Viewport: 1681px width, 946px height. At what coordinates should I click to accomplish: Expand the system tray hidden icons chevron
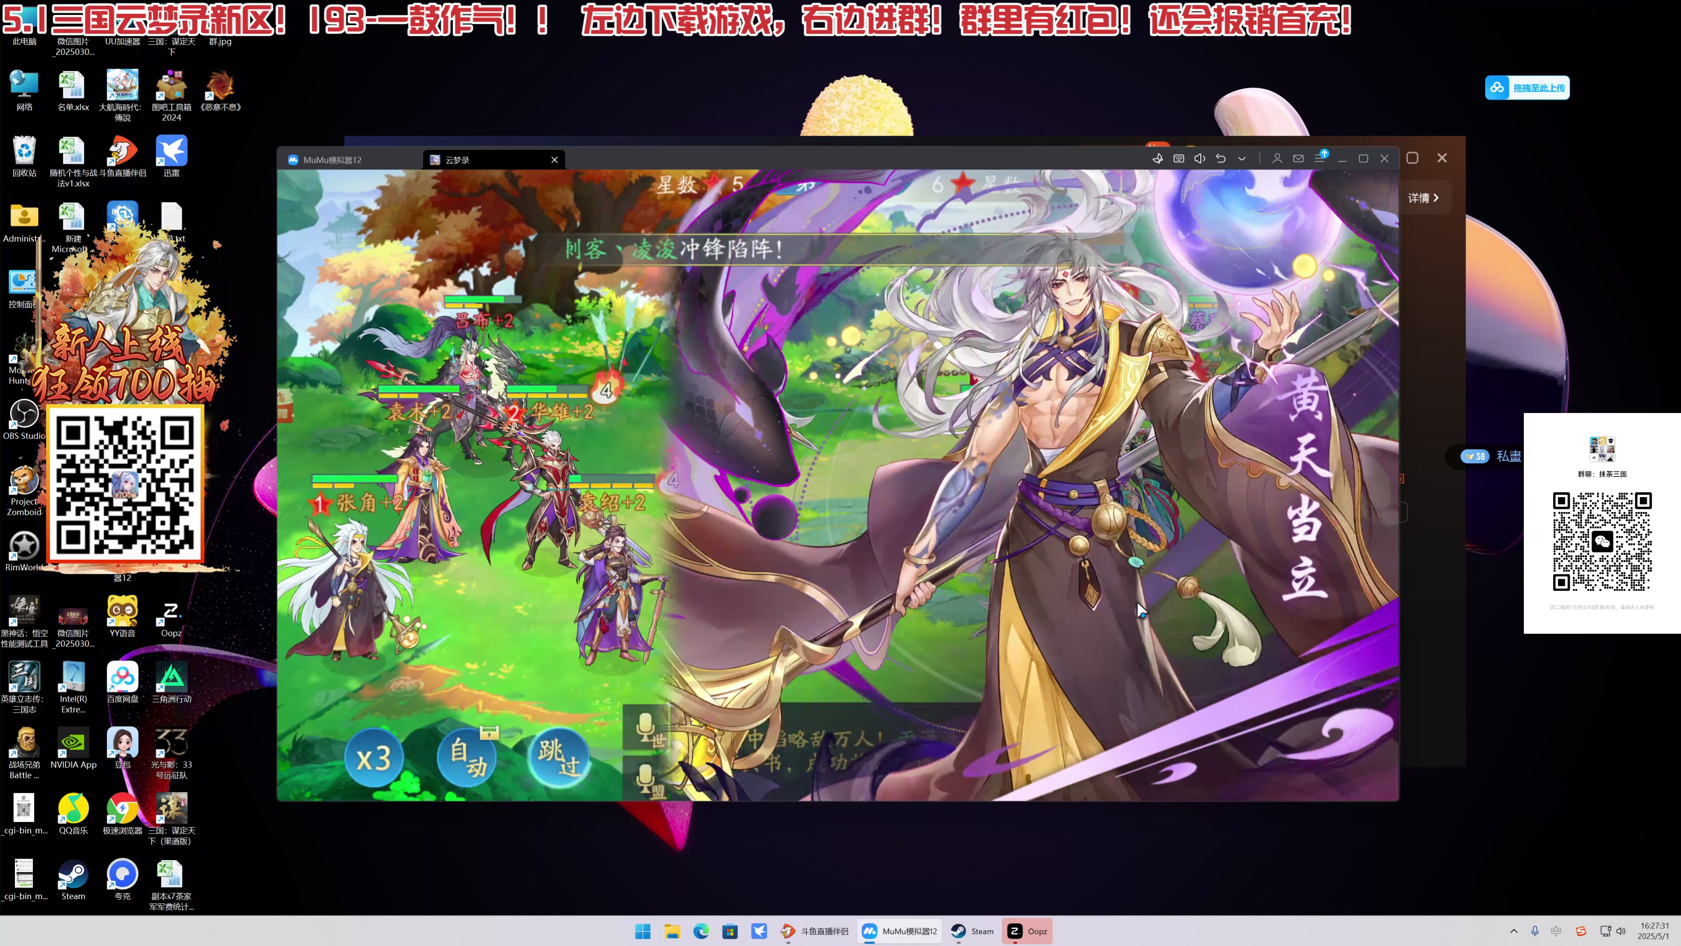pyautogui.click(x=1514, y=931)
